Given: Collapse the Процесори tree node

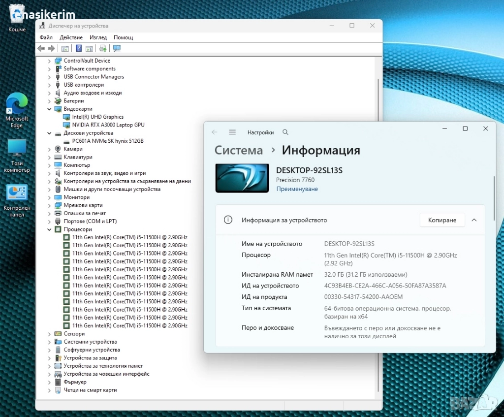Looking at the screenshot, I should point(49,229).
